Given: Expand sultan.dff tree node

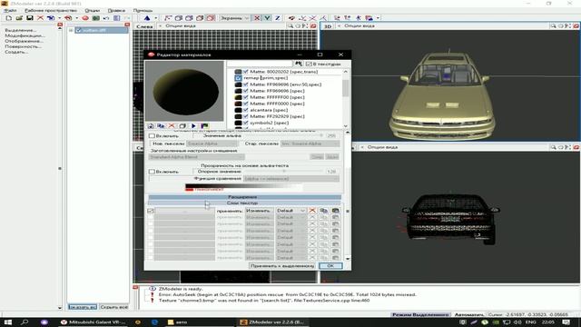Looking at the screenshot, I should tap(71, 30).
